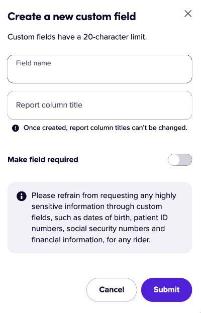Click the 20-character limit description text
The height and width of the screenshot is (313, 201).
(x=77, y=37)
